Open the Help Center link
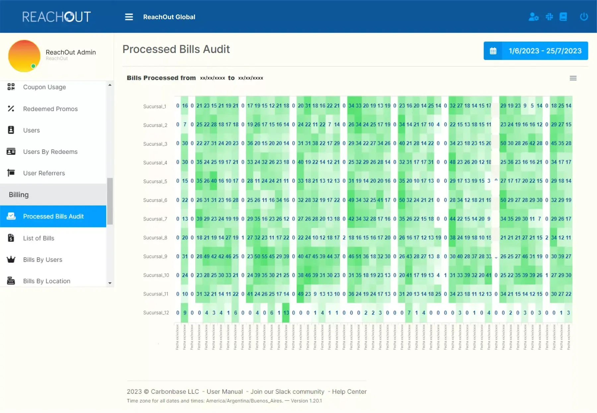The width and height of the screenshot is (597, 413). pyautogui.click(x=349, y=391)
